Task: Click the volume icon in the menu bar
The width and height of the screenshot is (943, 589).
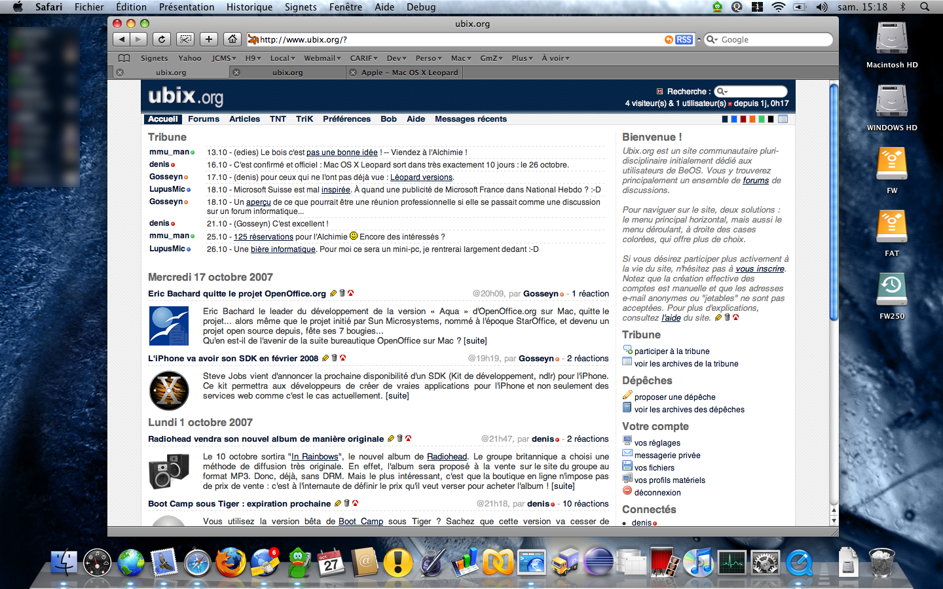Action: point(822,7)
